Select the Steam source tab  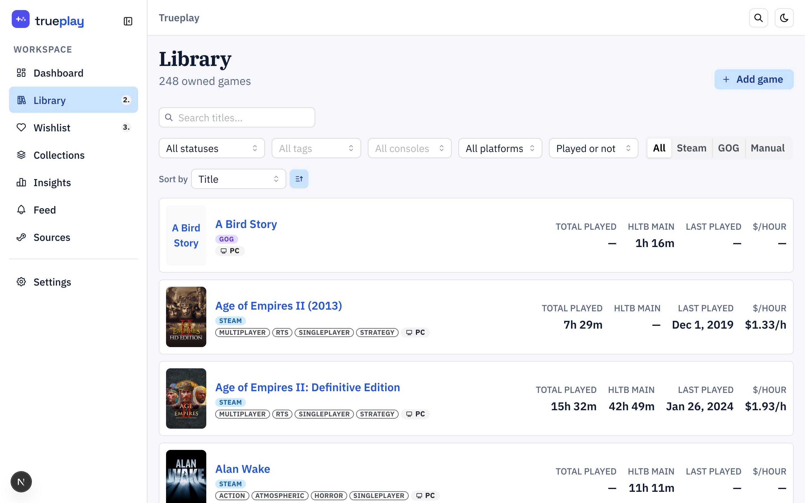pos(692,148)
